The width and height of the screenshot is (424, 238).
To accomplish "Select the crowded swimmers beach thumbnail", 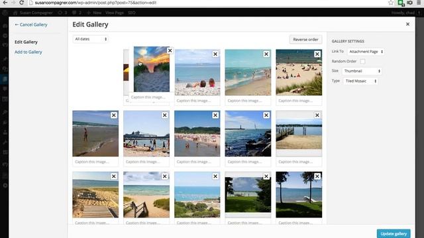I will [197, 134].
